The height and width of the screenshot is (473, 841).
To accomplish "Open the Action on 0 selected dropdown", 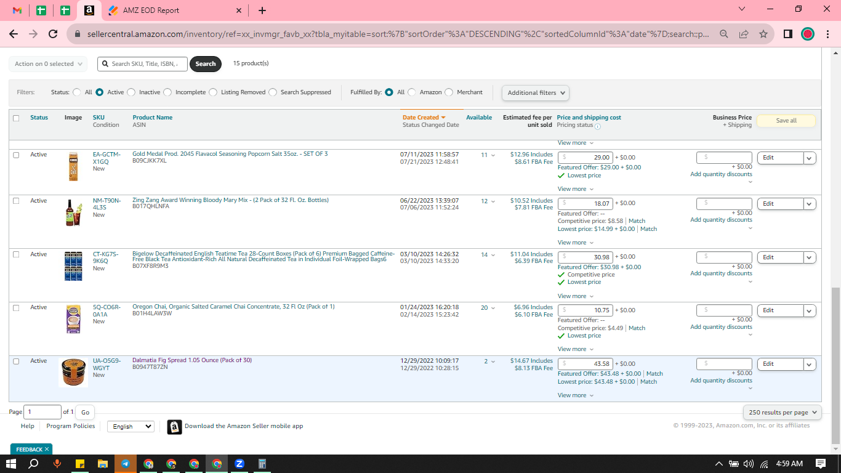I will 48,64.
